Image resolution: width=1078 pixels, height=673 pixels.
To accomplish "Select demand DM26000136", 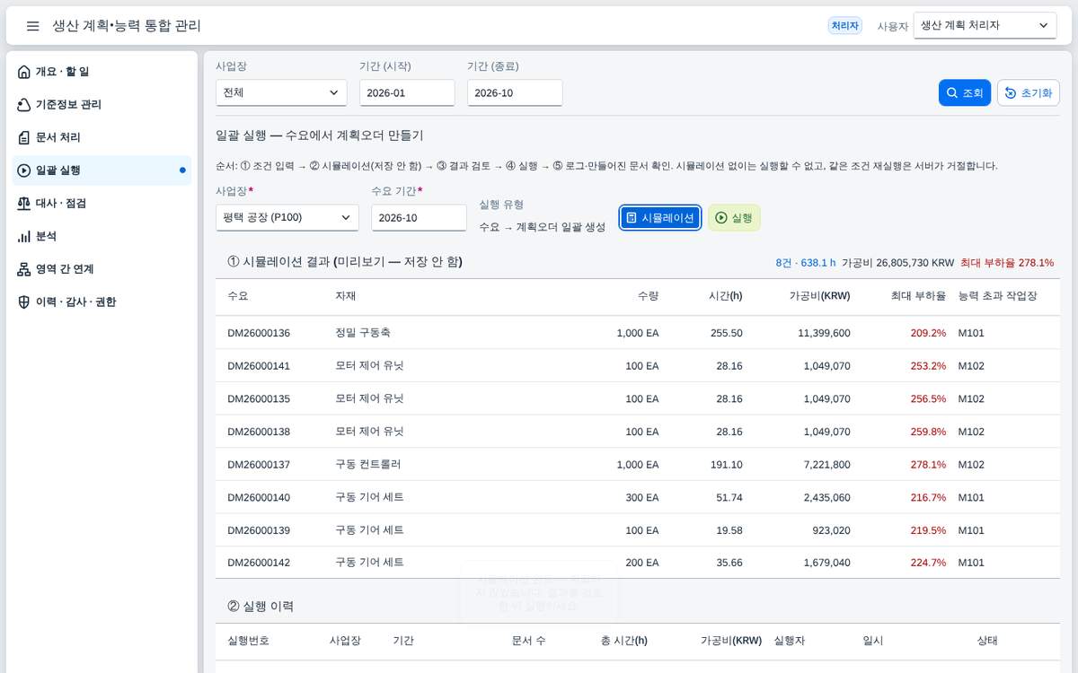I will tap(638, 333).
